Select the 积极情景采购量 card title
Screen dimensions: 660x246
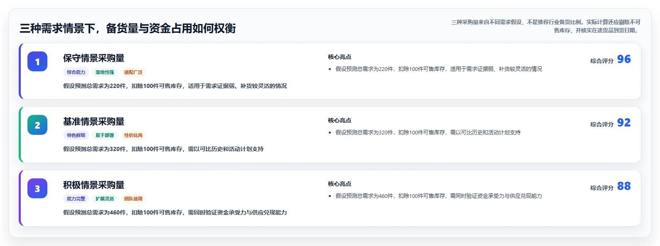94,185
